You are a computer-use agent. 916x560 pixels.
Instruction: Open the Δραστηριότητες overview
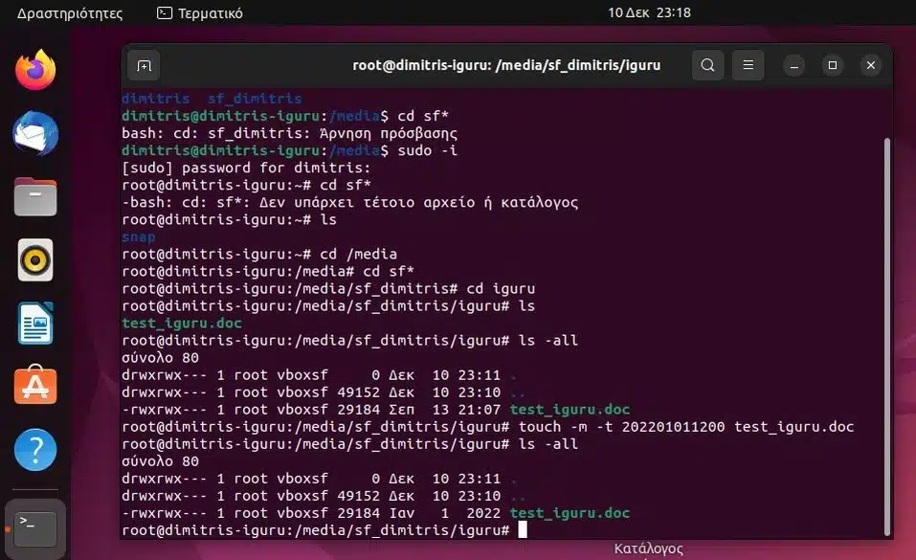[70, 12]
